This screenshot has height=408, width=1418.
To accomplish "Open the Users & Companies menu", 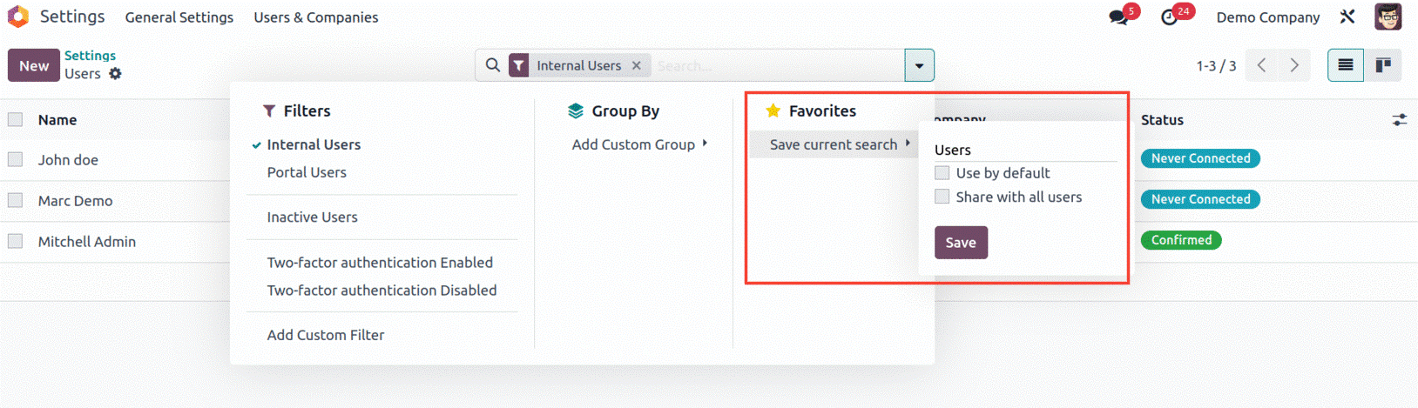I will (316, 17).
